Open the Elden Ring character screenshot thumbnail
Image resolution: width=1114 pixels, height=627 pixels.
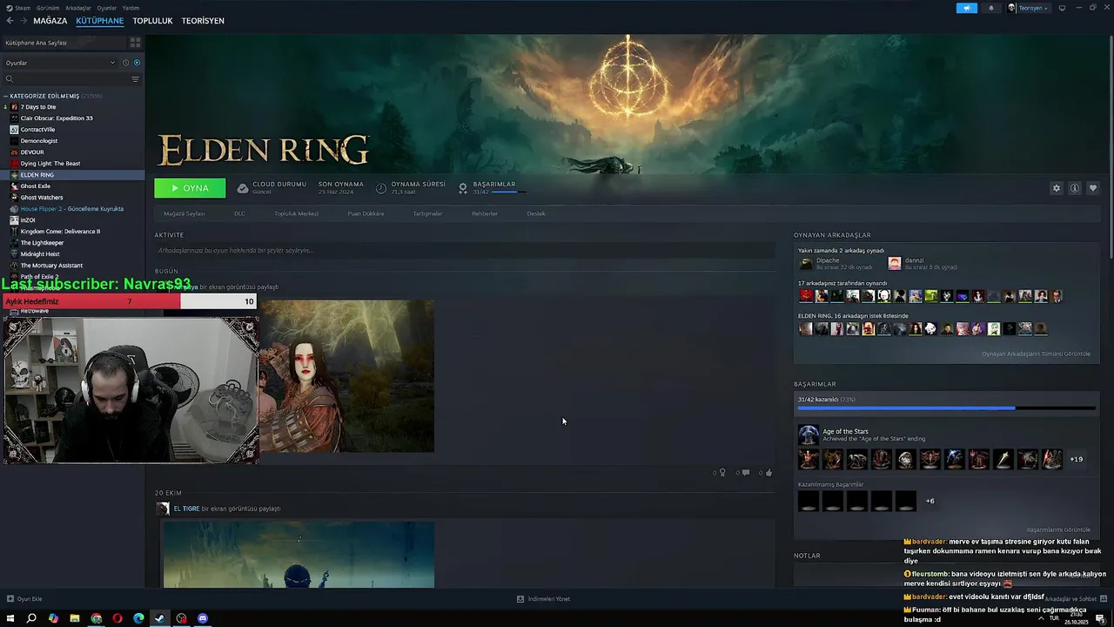(x=346, y=376)
